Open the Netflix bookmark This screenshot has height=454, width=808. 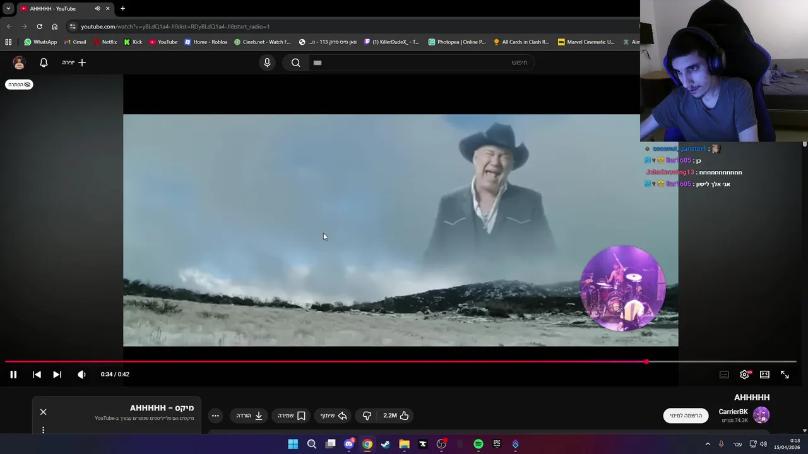[x=105, y=42]
